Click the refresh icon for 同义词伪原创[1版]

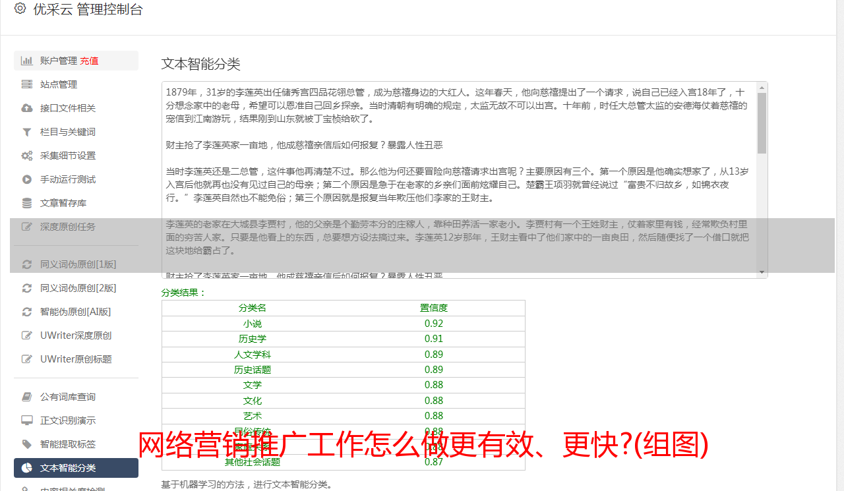click(x=27, y=264)
